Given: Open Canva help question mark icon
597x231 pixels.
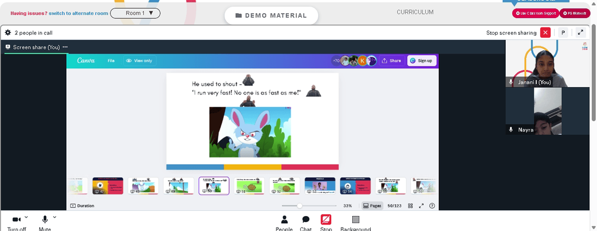Looking at the screenshot, I should click(432, 206).
